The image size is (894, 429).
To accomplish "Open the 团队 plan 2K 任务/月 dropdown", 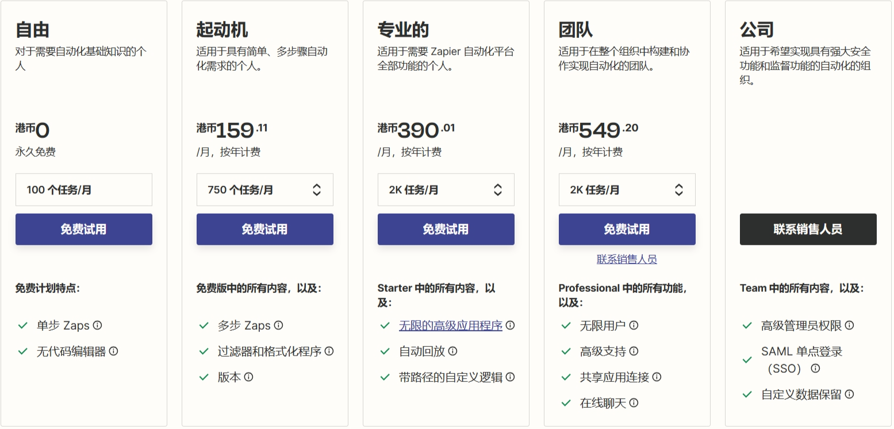I will [x=627, y=190].
